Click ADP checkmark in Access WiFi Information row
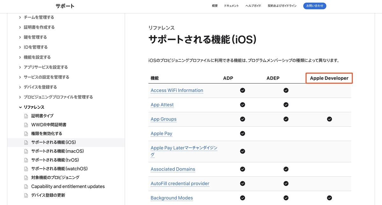Image resolution: width=382 pixels, height=205 pixels. pos(243,90)
